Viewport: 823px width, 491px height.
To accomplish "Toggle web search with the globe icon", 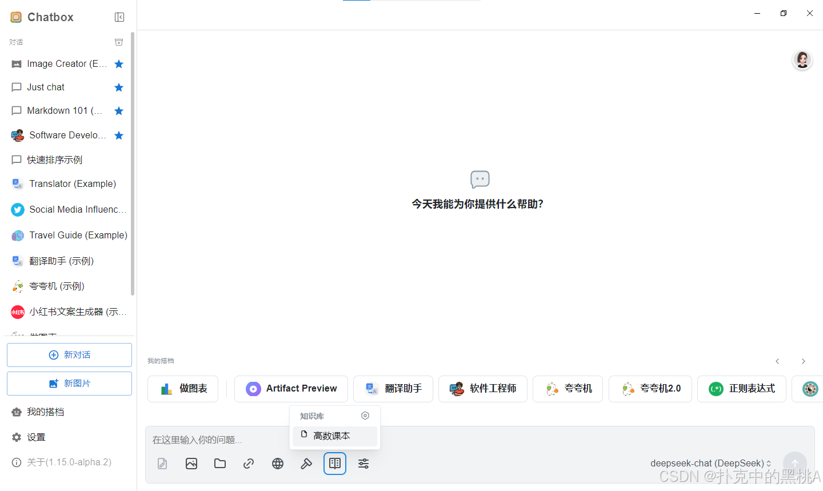I will 278,464.
